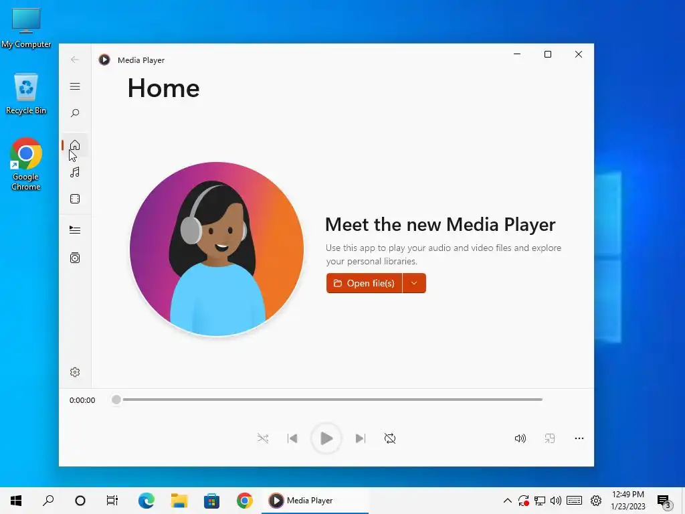This screenshot has width=685, height=514.
Task: Click the Open file(s) button
Action: (364, 283)
